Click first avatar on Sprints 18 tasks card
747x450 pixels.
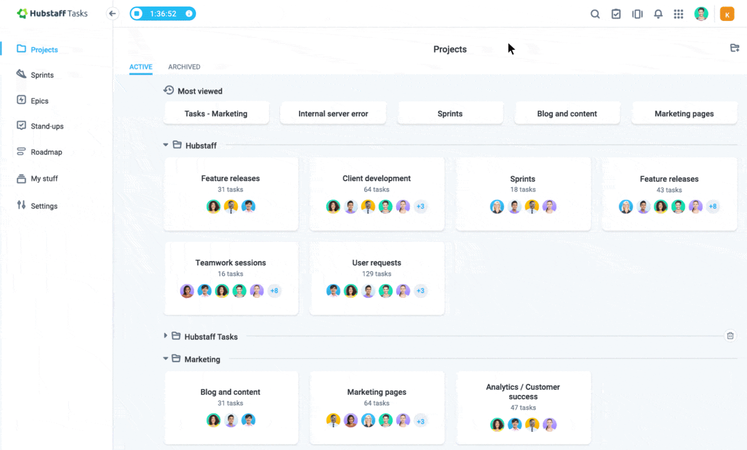[x=497, y=206]
